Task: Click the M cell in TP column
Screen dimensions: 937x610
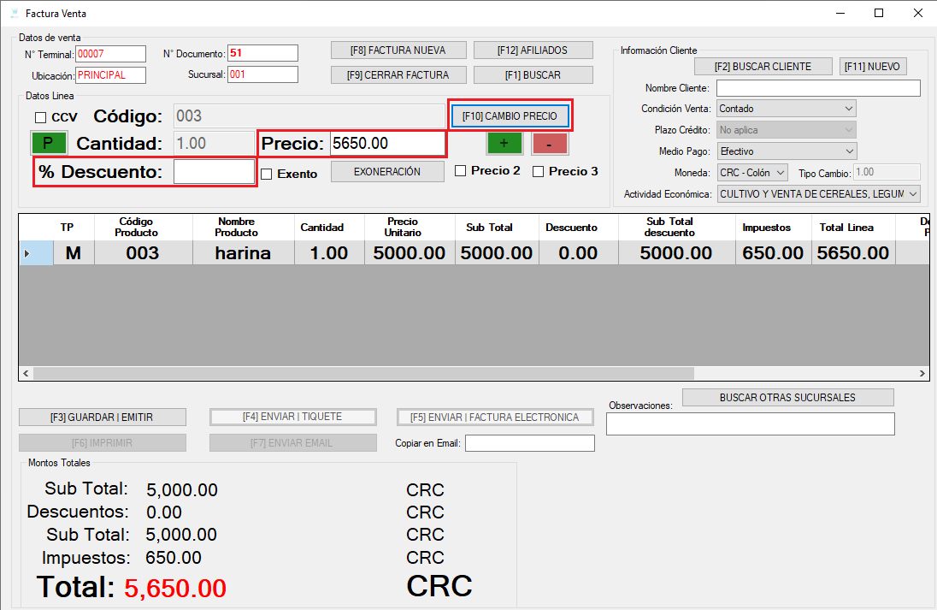Action: pos(74,253)
